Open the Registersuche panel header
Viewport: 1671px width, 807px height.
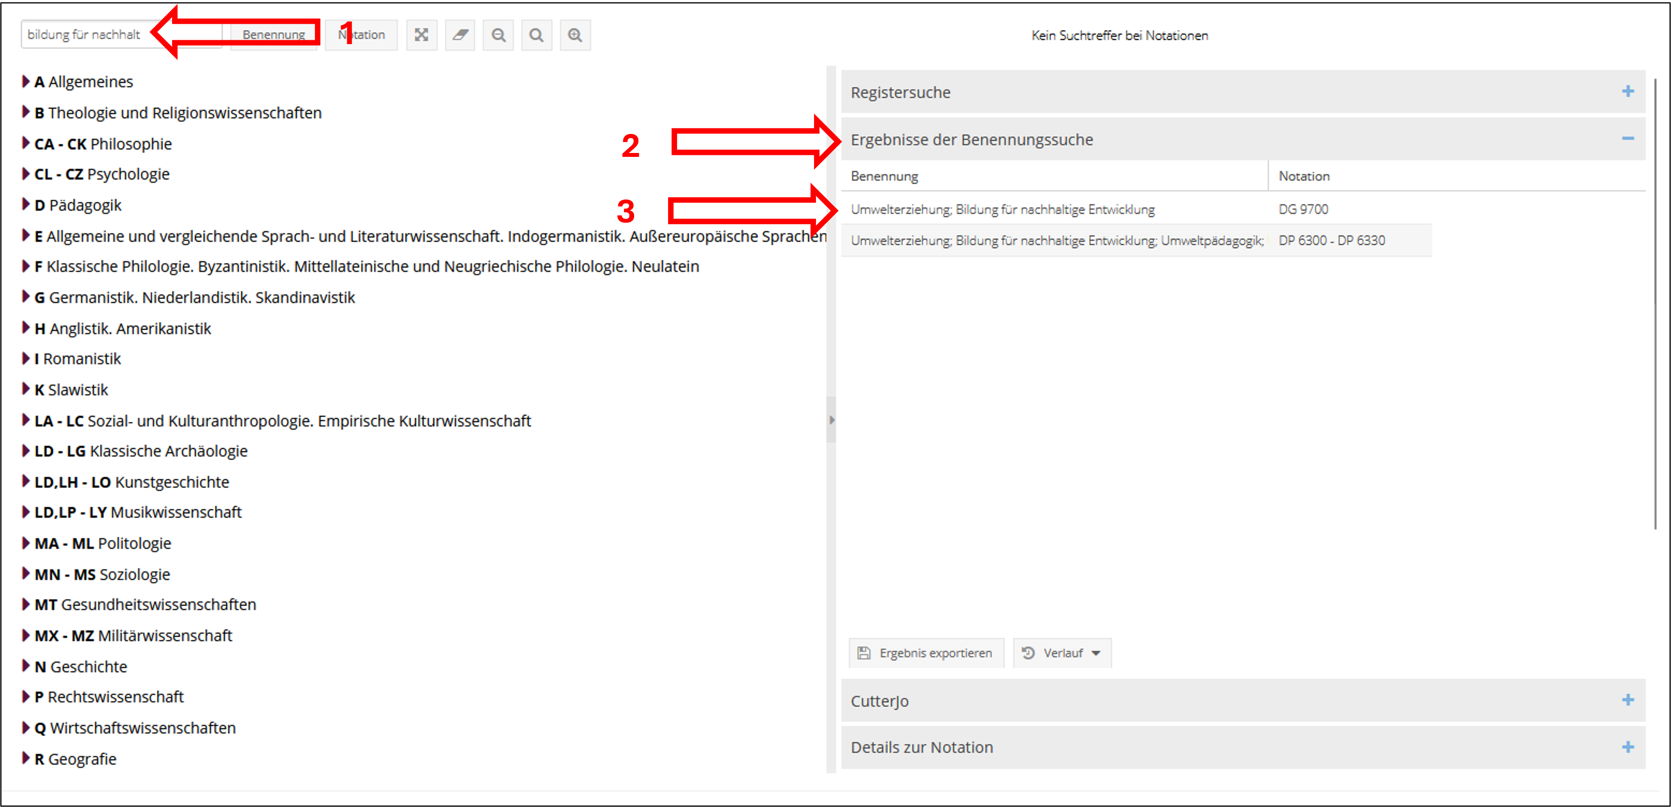pos(1243,92)
